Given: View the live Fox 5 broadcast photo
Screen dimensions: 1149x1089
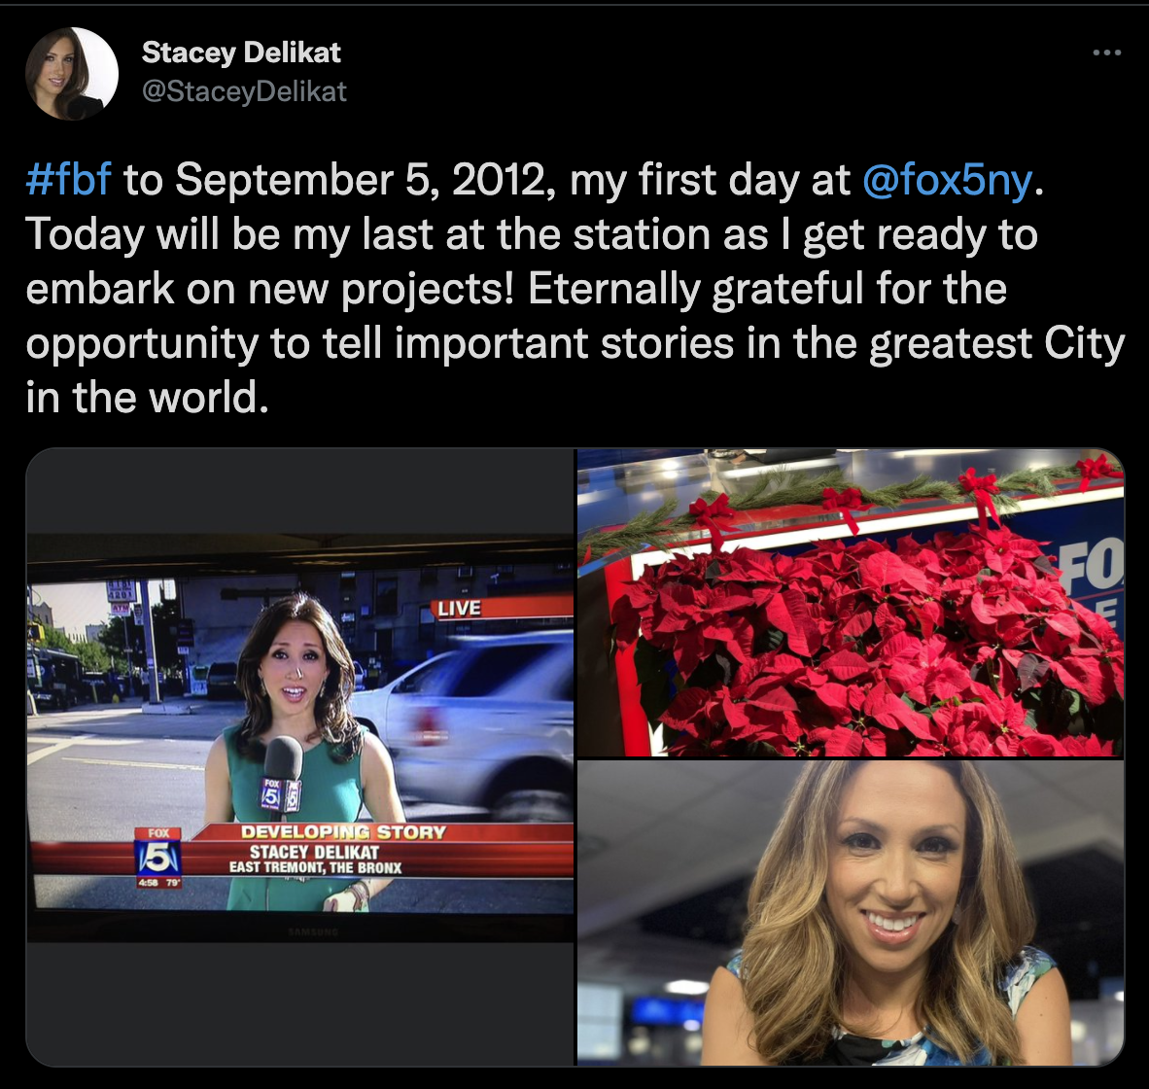Looking at the screenshot, I should pos(300,756).
